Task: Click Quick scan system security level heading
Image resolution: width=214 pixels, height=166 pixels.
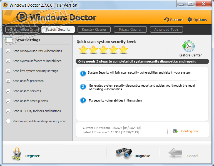Action: [x=106, y=42]
